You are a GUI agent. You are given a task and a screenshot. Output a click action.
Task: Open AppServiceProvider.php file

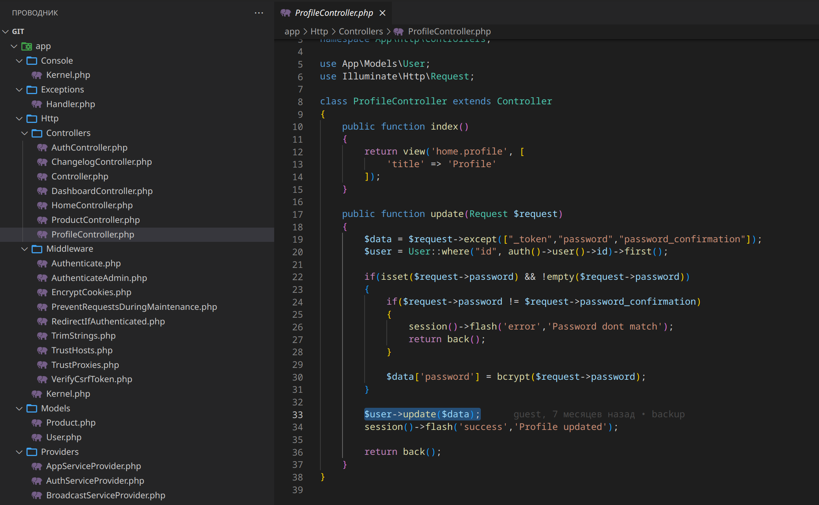coord(94,466)
